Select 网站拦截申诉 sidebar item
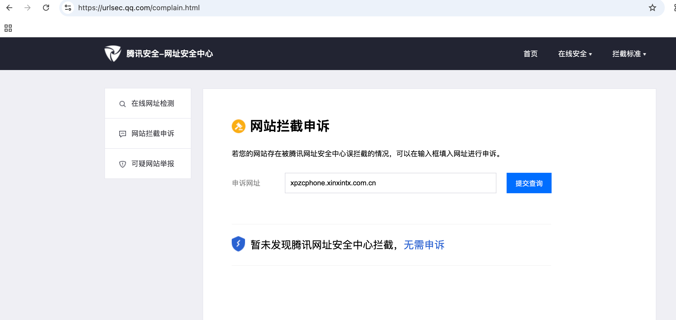 point(153,134)
